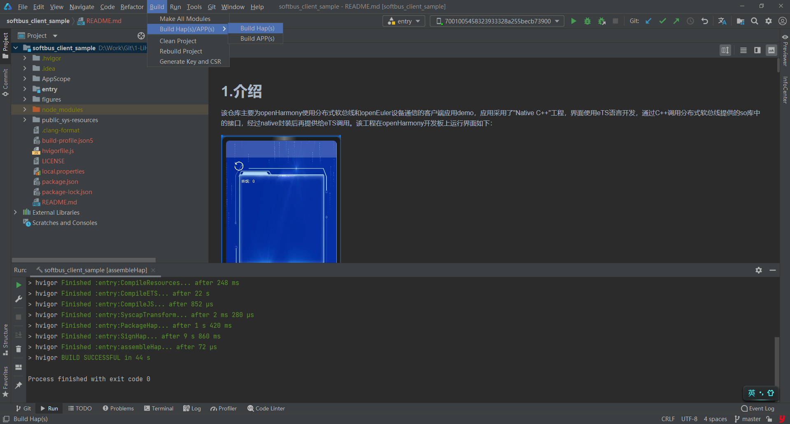
Task: Start debugging the entry module
Action: point(587,21)
